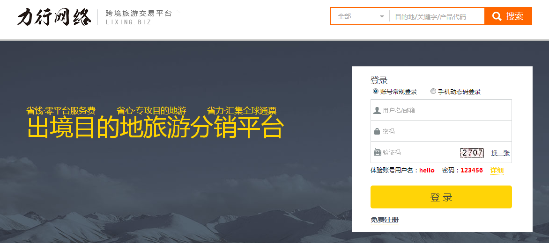
Task: Click the LIXING.BIZ tagline text
Action: pos(128,22)
